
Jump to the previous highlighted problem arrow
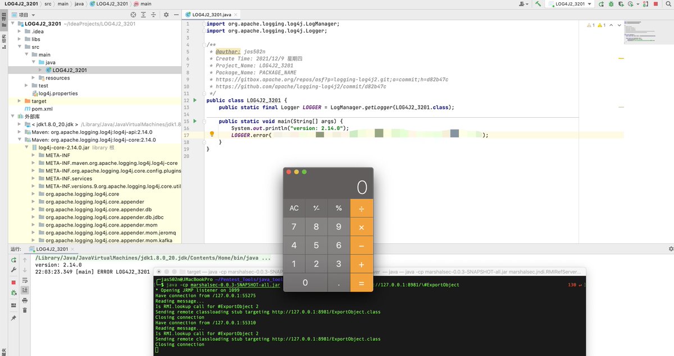(612, 25)
